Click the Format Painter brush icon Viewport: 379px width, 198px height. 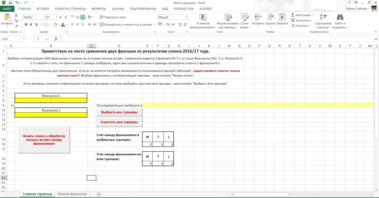point(16,26)
